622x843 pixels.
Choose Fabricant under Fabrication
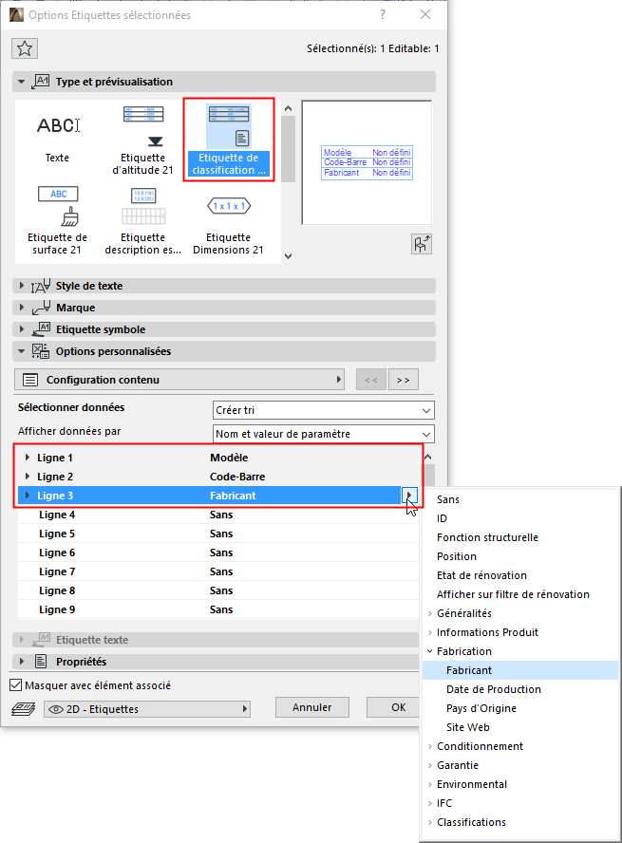coord(520,670)
